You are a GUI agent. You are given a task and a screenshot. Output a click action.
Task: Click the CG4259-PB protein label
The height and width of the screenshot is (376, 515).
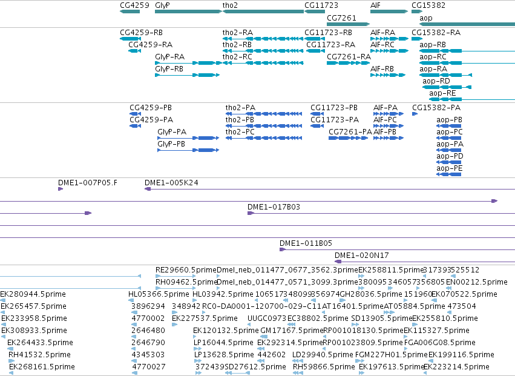(151, 108)
